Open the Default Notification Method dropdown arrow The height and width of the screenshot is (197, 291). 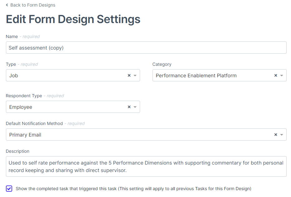(x=282, y=135)
